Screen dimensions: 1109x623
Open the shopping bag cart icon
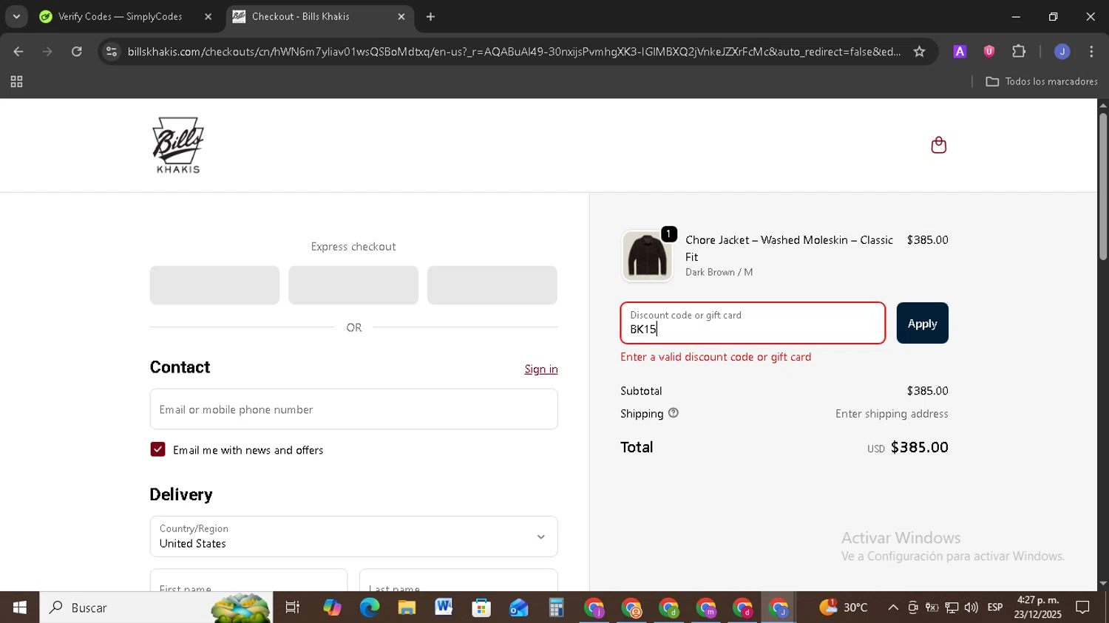pos(938,145)
